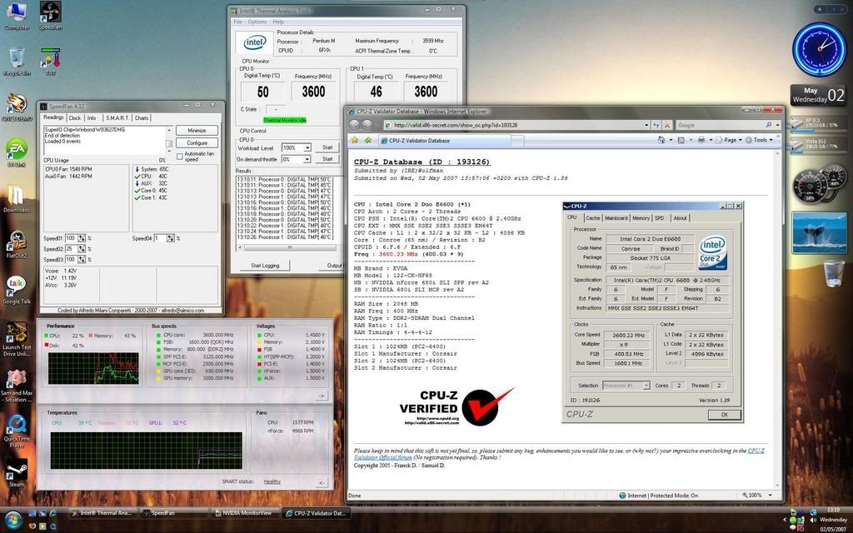Enable Automatic fan speed in SpeedFan
The height and width of the screenshot is (533, 853).
(x=180, y=157)
